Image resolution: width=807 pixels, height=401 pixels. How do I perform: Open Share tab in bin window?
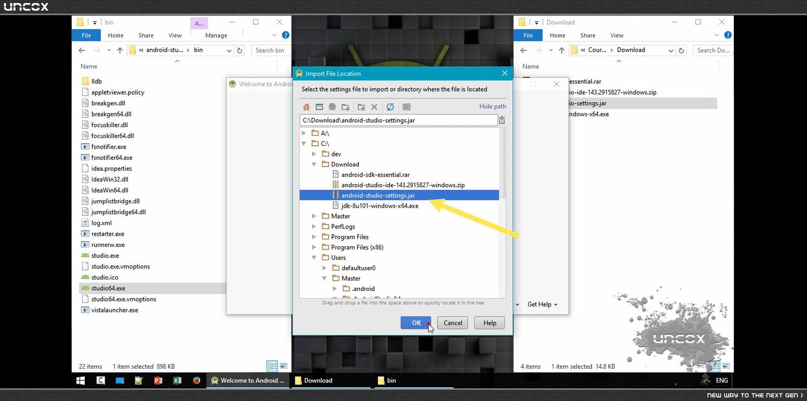(x=146, y=35)
